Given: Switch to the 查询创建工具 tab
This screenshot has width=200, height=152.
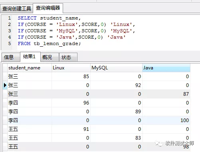Looking at the screenshot, I should [16, 8].
